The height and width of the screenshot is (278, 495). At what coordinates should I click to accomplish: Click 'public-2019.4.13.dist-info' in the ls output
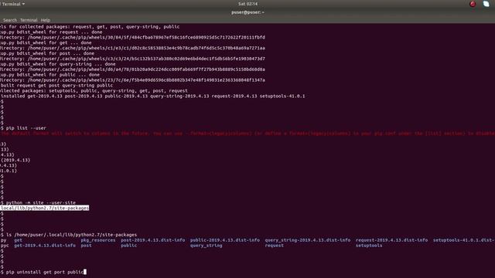pos(225,240)
